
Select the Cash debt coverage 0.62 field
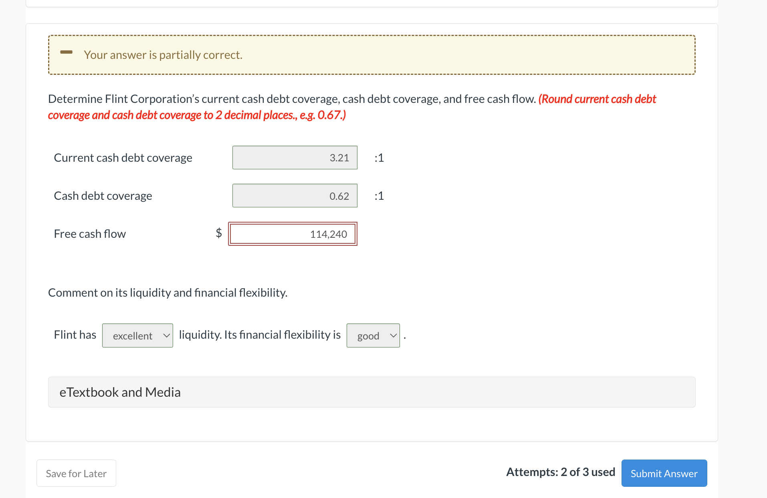pos(295,196)
